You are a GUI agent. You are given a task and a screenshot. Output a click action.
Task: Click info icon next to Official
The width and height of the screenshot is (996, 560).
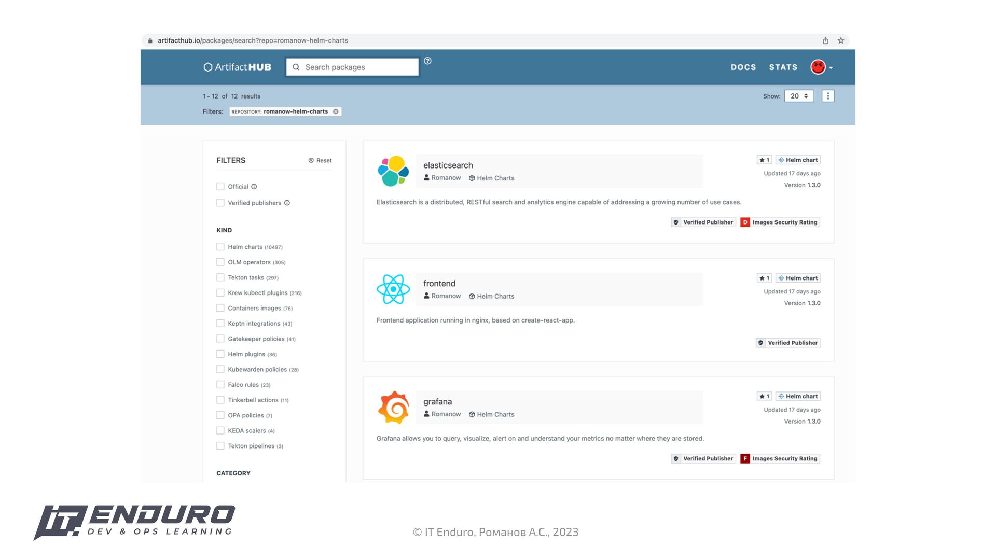coord(254,187)
